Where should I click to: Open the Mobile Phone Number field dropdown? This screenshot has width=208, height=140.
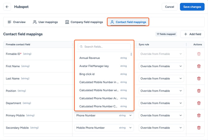point(104,128)
